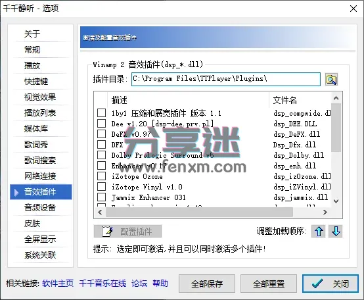Enable the iZotope Ozone checkbox

click(x=101, y=176)
